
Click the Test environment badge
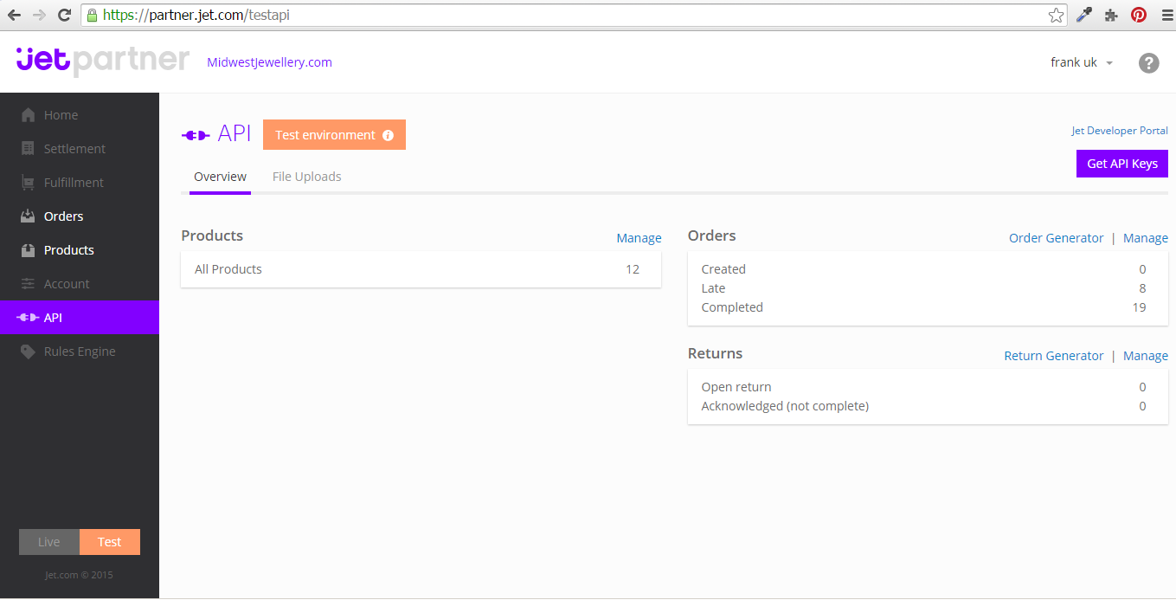tap(334, 135)
